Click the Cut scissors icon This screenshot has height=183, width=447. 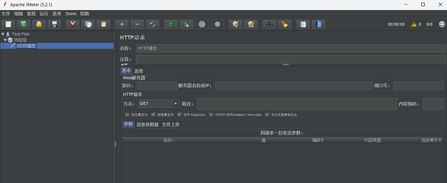coord(73,24)
